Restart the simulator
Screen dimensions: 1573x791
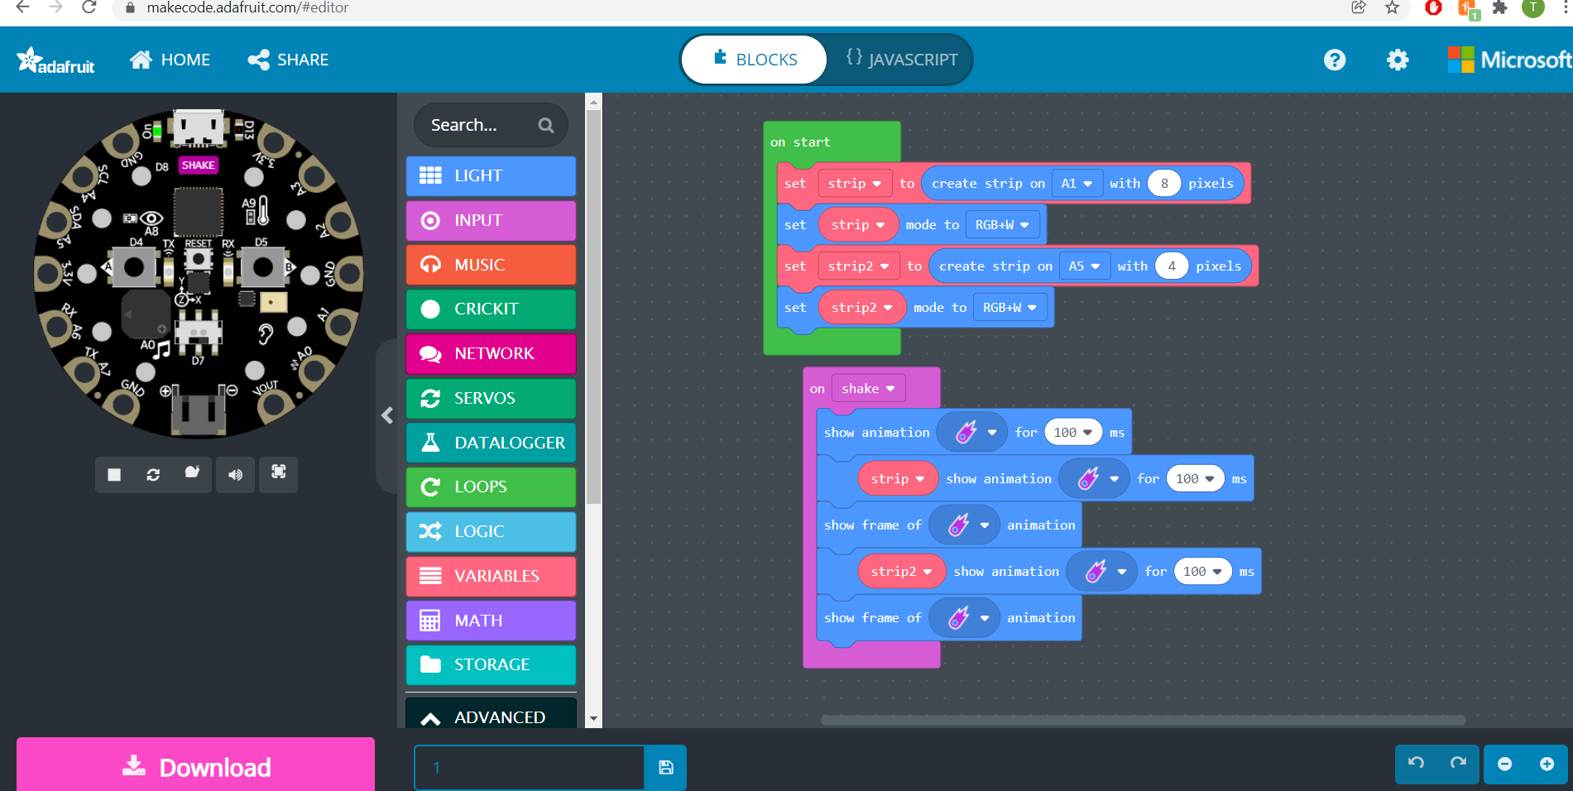pyautogui.click(x=153, y=475)
